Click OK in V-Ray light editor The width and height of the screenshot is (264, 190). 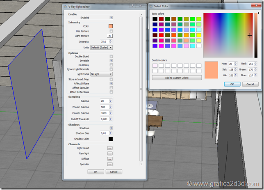pyautogui.click(x=96, y=172)
